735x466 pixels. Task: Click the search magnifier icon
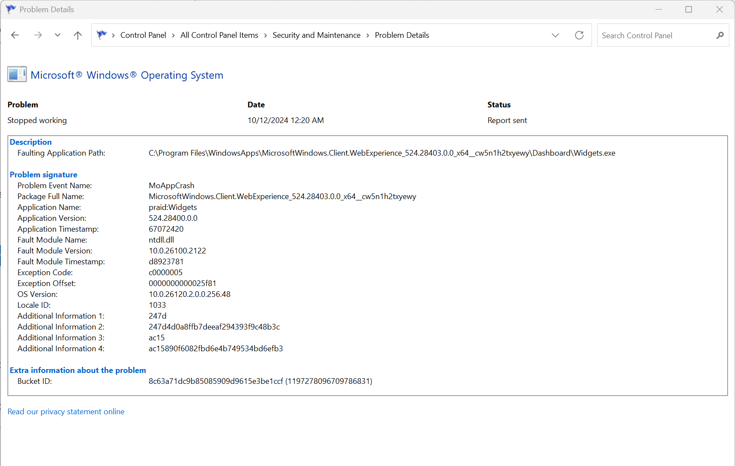(720, 35)
